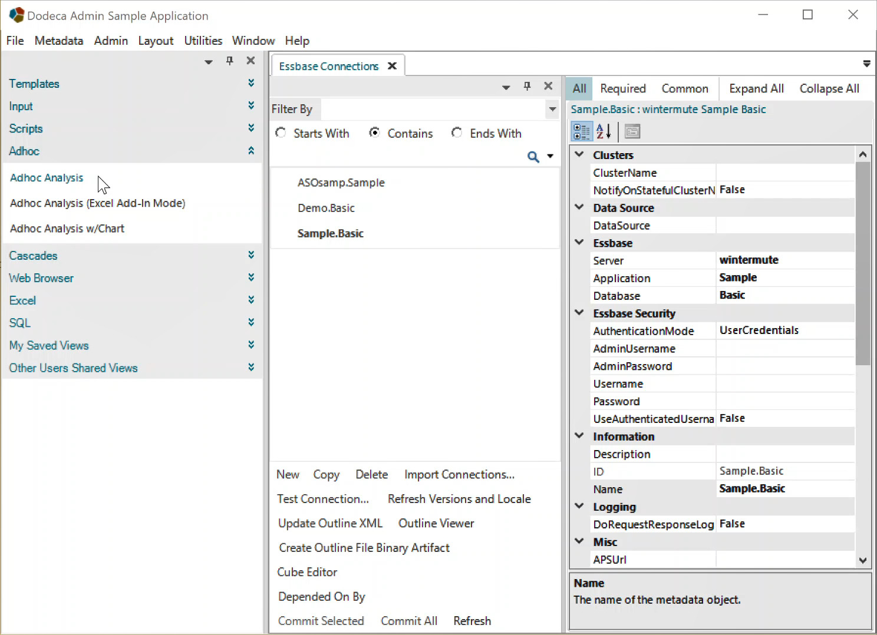Collapse the Logging property category
The width and height of the screenshot is (877, 635).
(x=579, y=507)
